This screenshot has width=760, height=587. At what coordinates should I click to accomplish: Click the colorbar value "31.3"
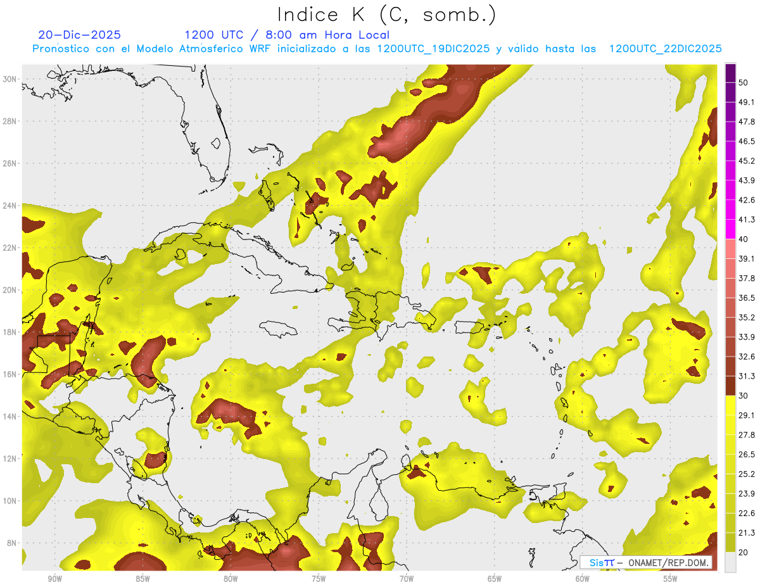pyautogui.click(x=747, y=376)
